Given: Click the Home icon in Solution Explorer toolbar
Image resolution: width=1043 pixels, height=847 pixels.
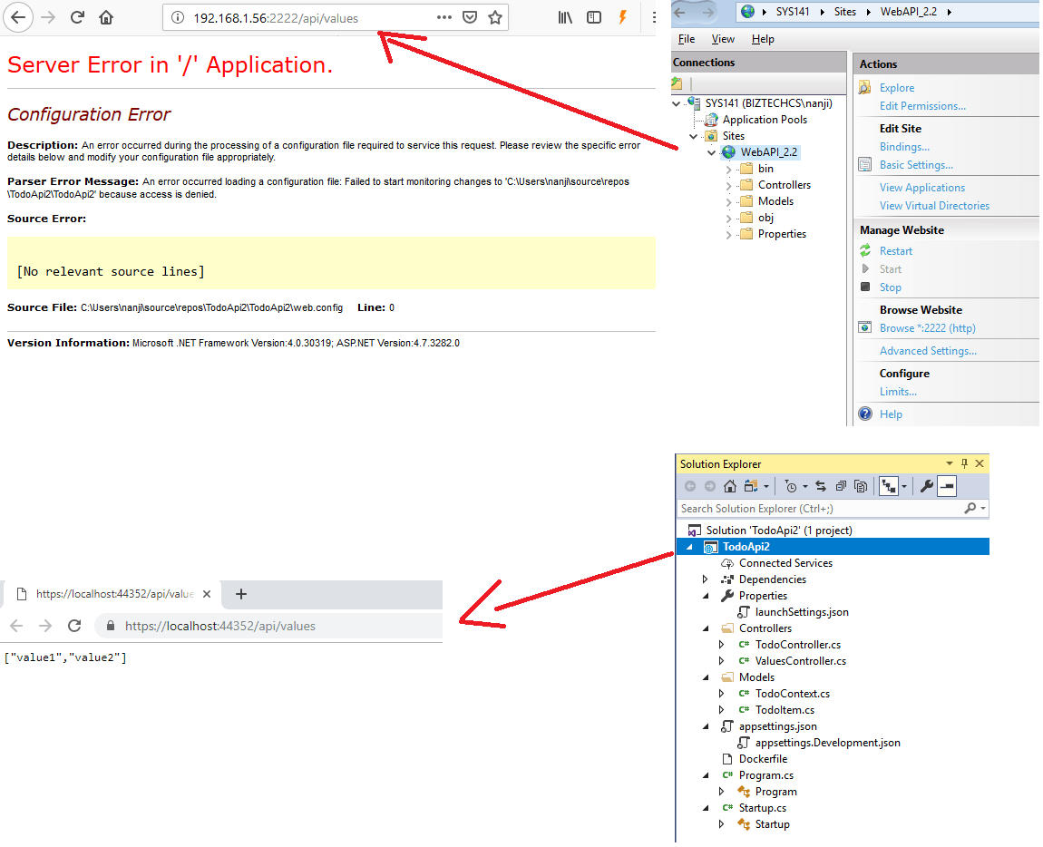Looking at the screenshot, I should [x=729, y=486].
